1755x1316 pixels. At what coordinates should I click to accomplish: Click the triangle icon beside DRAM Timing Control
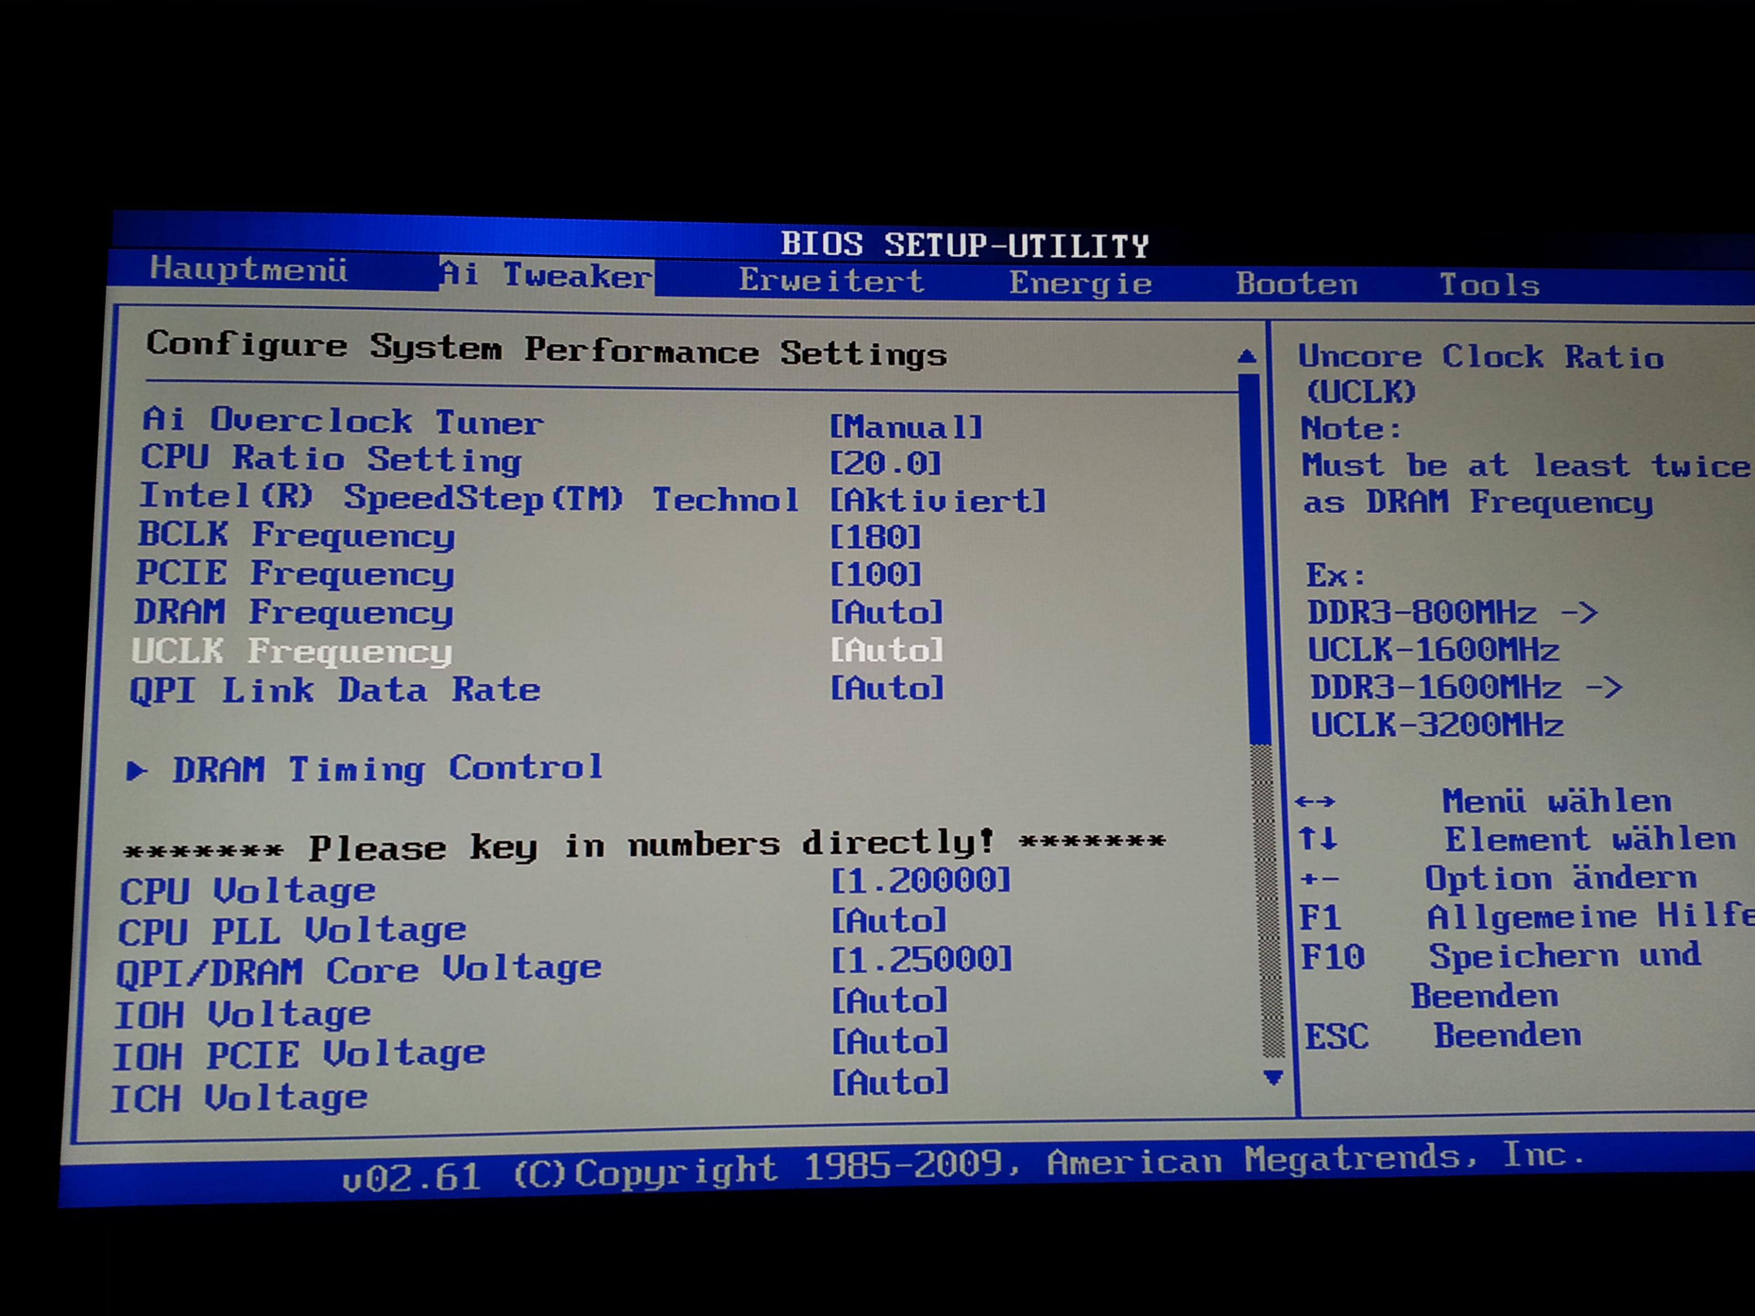pyautogui.click(x=137, y=770)
